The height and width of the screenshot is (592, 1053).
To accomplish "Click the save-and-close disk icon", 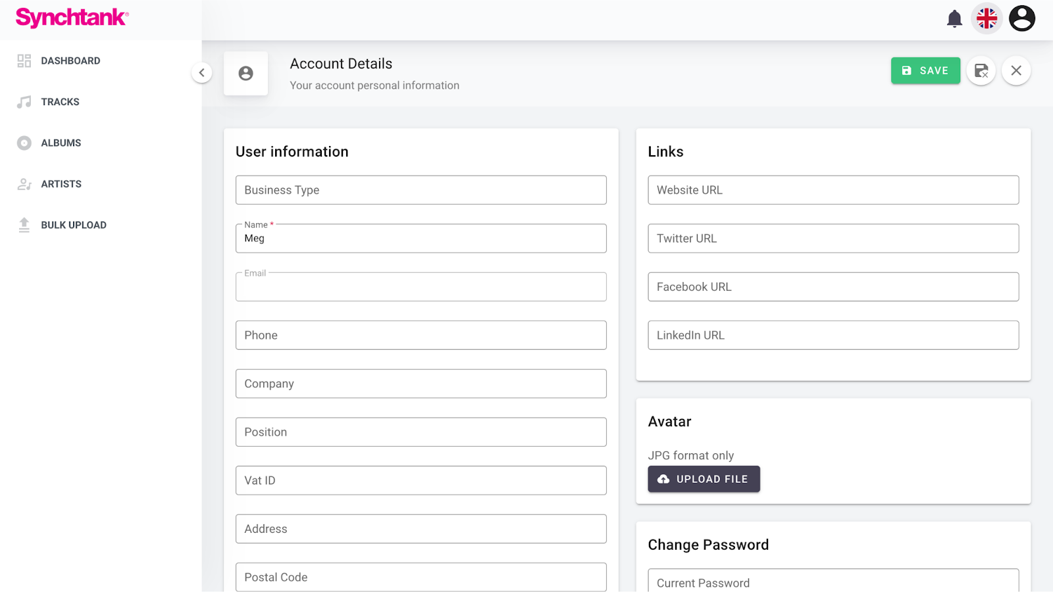I will point(981,70).
